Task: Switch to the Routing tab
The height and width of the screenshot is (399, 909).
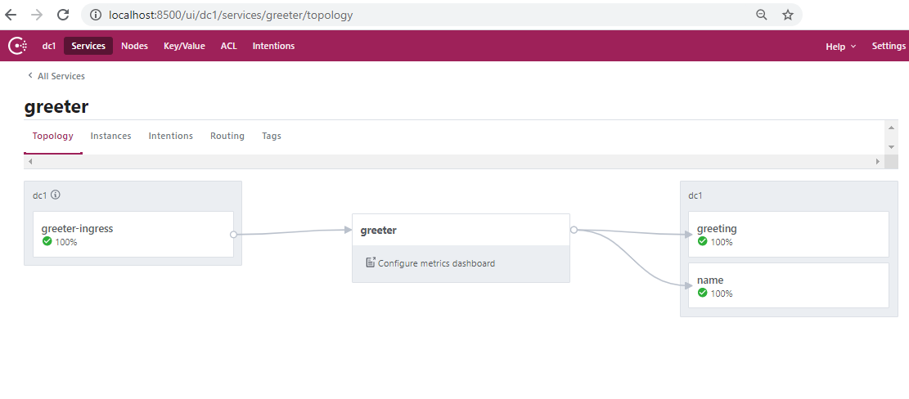Action: pyautogui.click(x=227, y=136)
